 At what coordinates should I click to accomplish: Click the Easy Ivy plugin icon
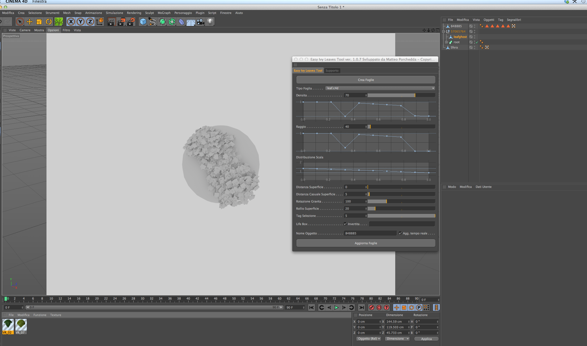pos(59,22)
